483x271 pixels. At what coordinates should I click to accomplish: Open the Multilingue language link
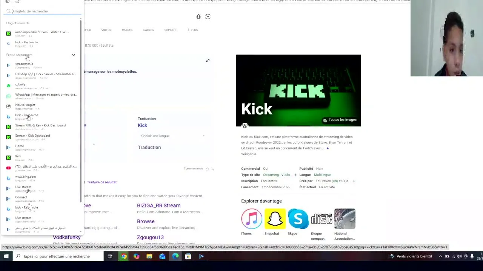322,175
